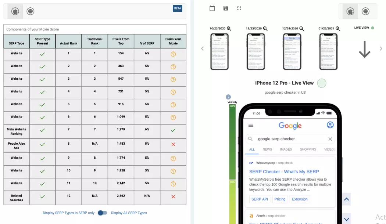This screenshot has height=224, width=386.
Task: Click the green 100% visibility bar segment
Action: pyautogui.click(x=232, y=142)
